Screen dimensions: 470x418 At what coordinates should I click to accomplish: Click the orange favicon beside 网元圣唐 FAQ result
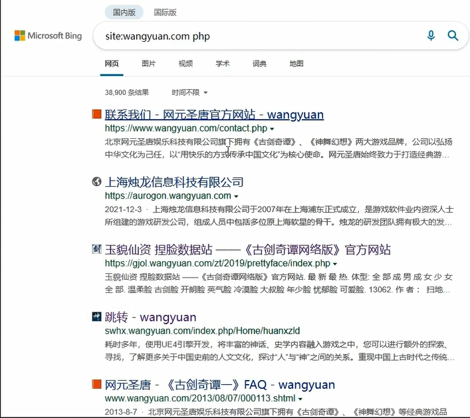click(96, 385)
